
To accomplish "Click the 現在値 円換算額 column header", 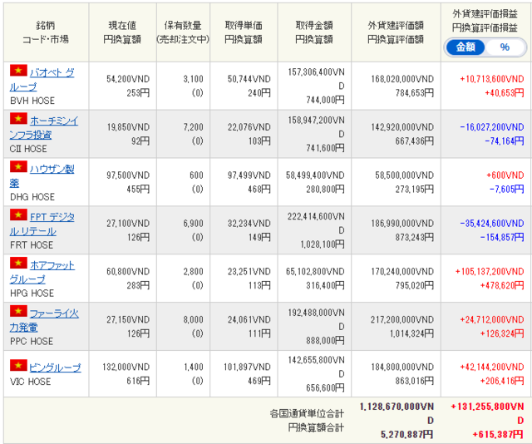I will 122,32.
